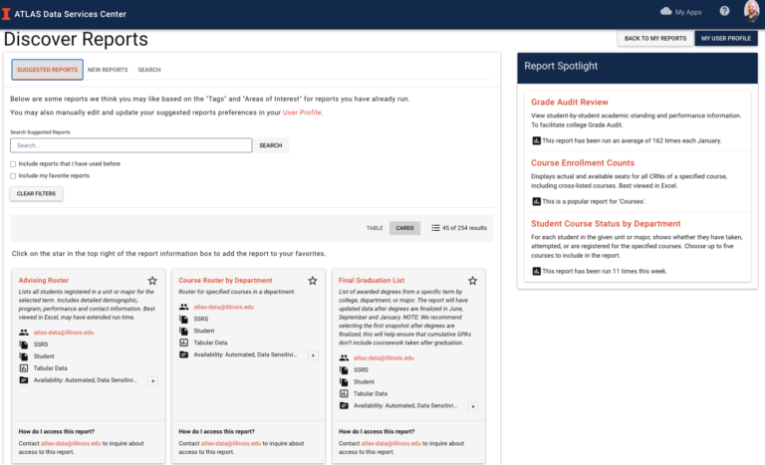
Task: Open the My Apps cloud icon
Action: coord(666,11)
